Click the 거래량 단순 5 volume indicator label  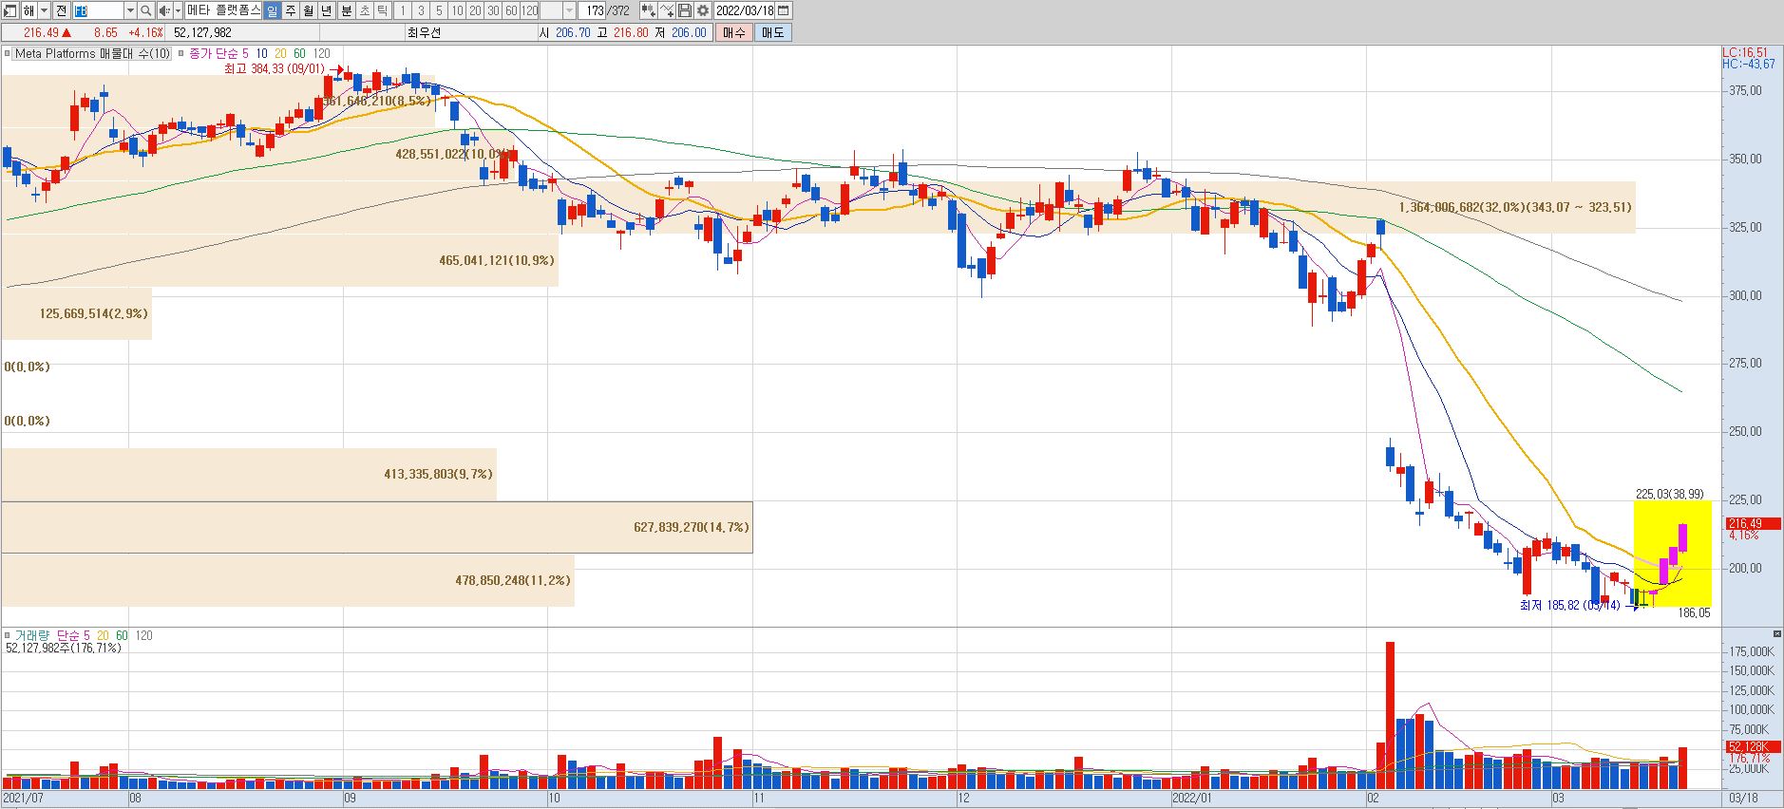pyautogui.click(x=52, y=635)
